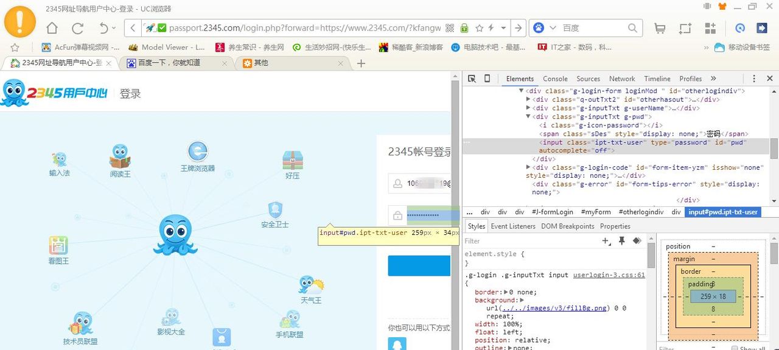Click the screenshot capture toolbar icon
779x350 pixels.
(x=685, y=28)
